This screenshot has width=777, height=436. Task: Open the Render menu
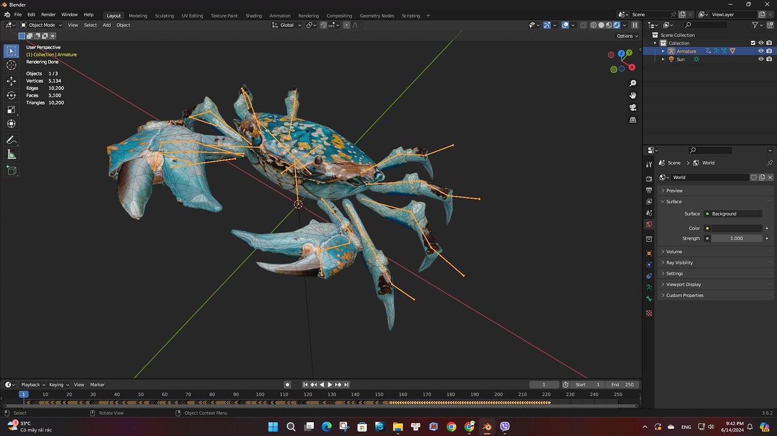click(48, 14)
